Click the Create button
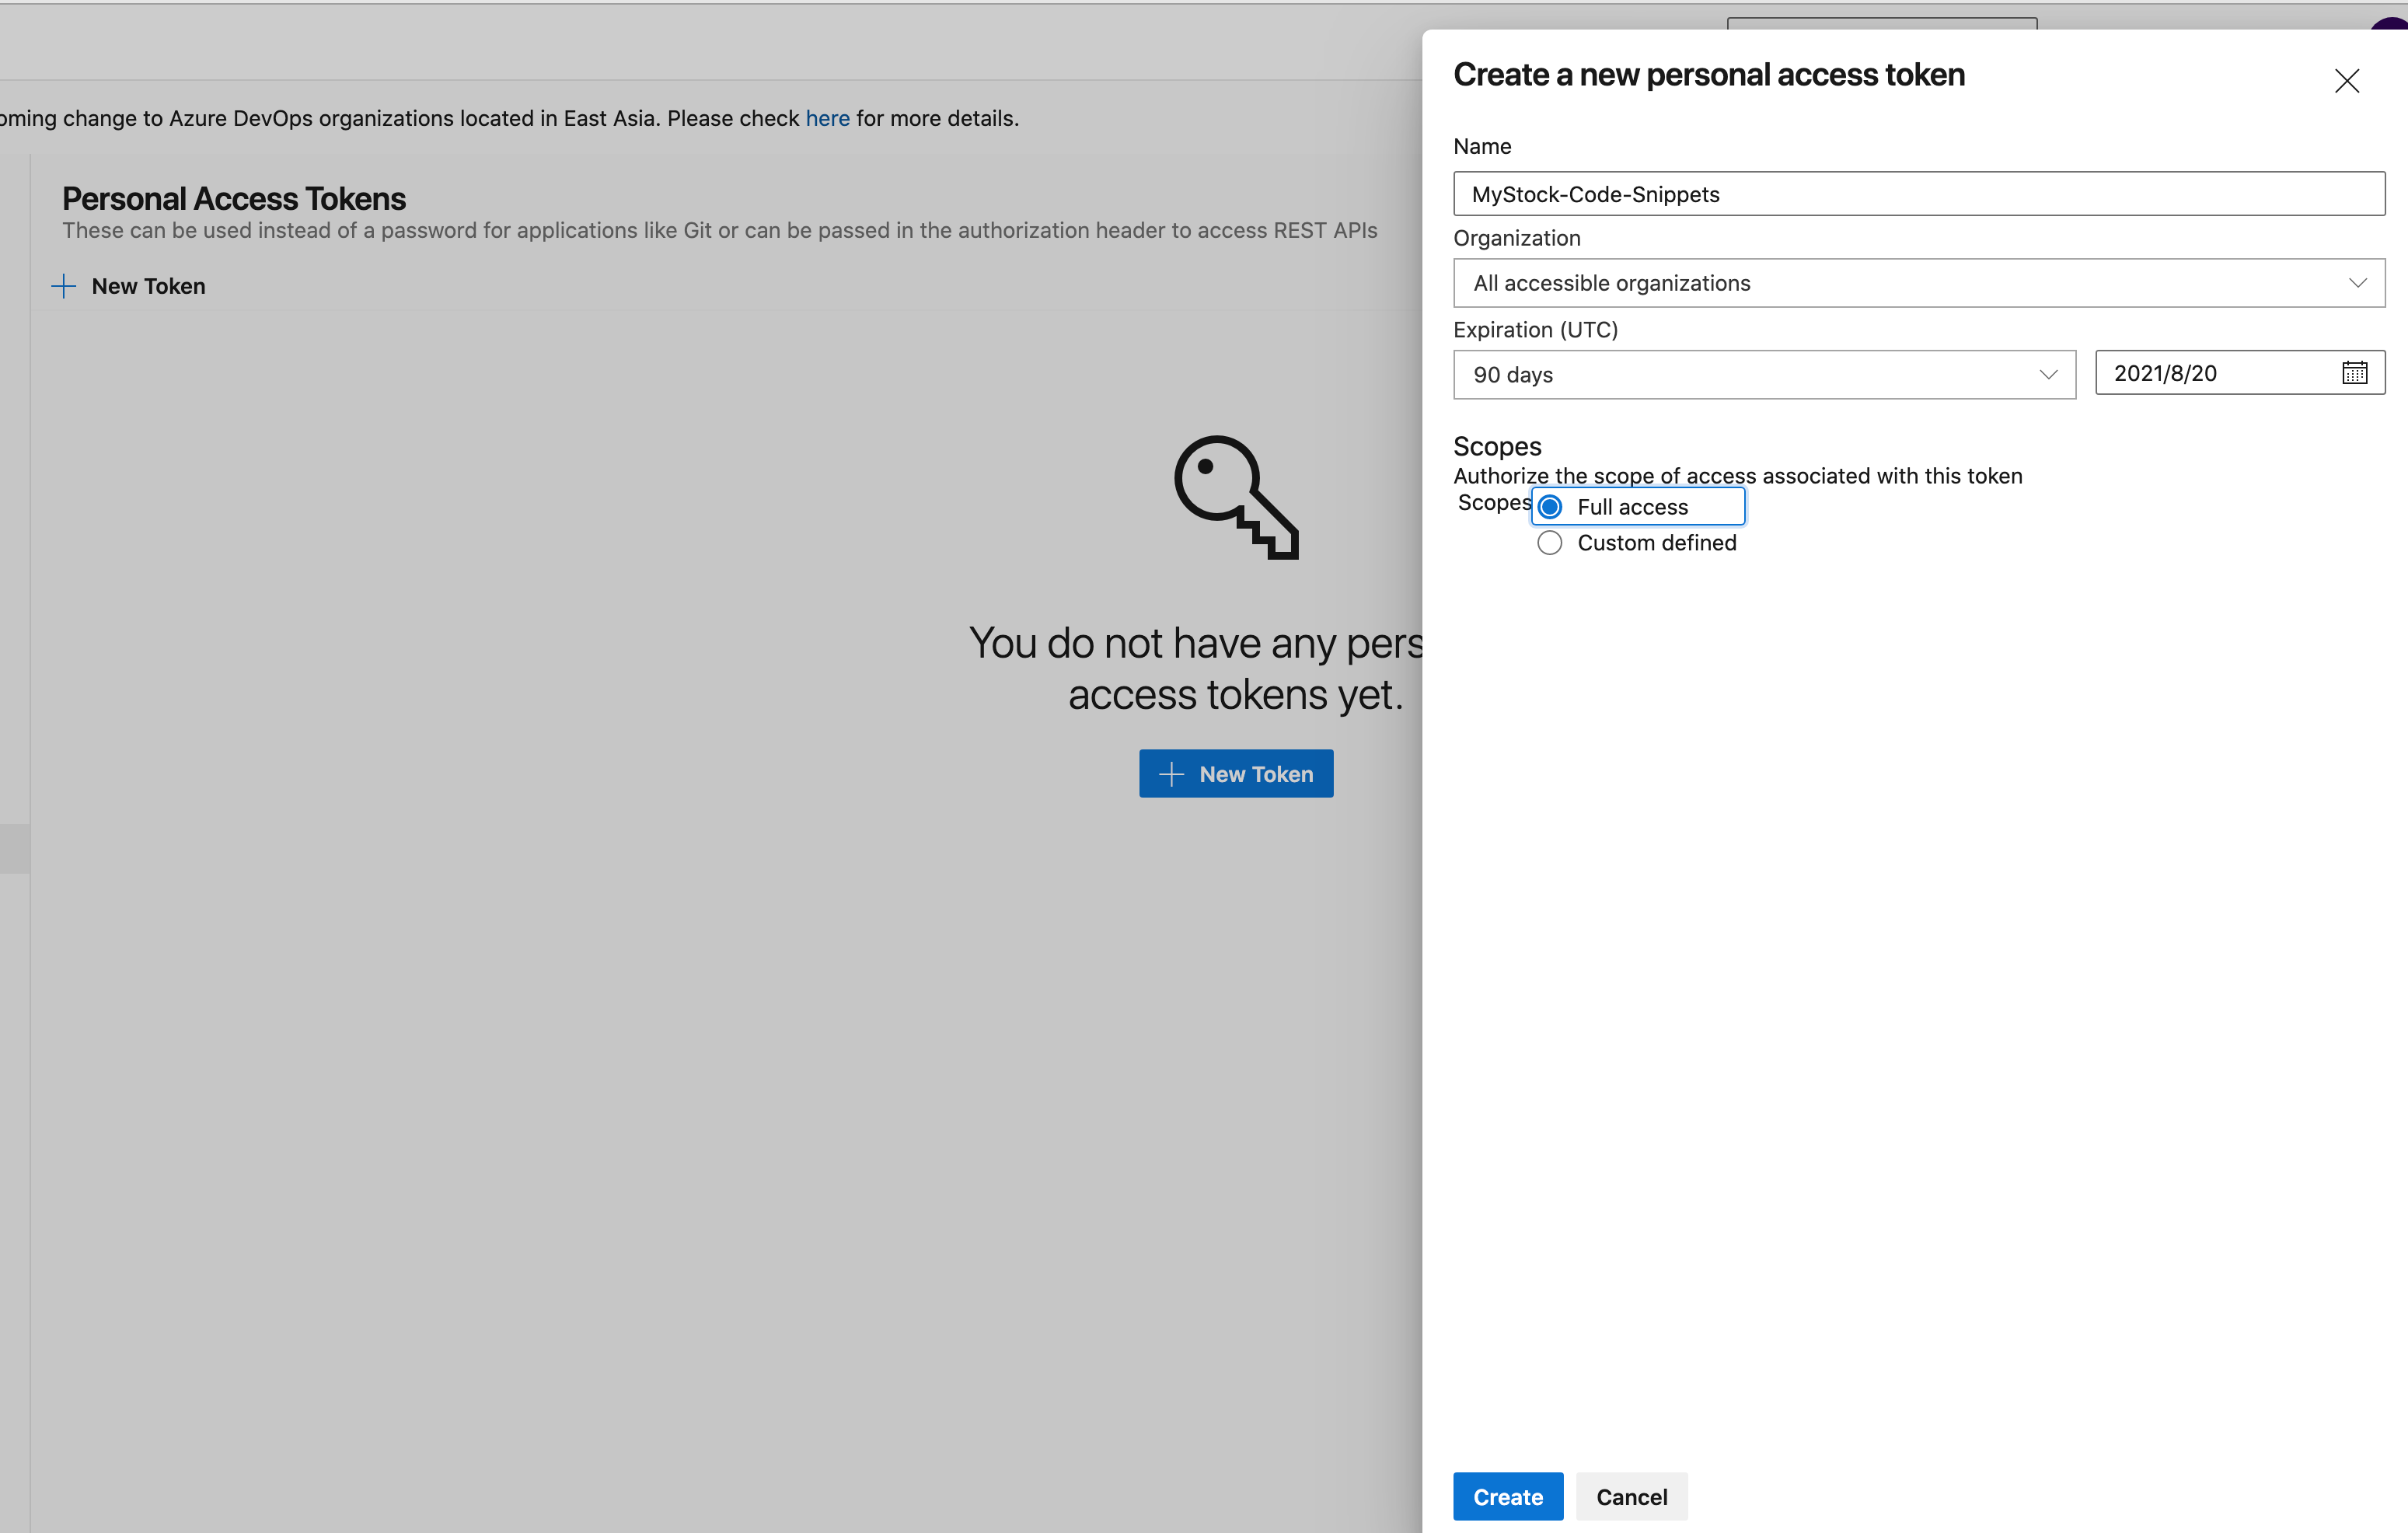The image size is (2408, 1533). 1507,1496
